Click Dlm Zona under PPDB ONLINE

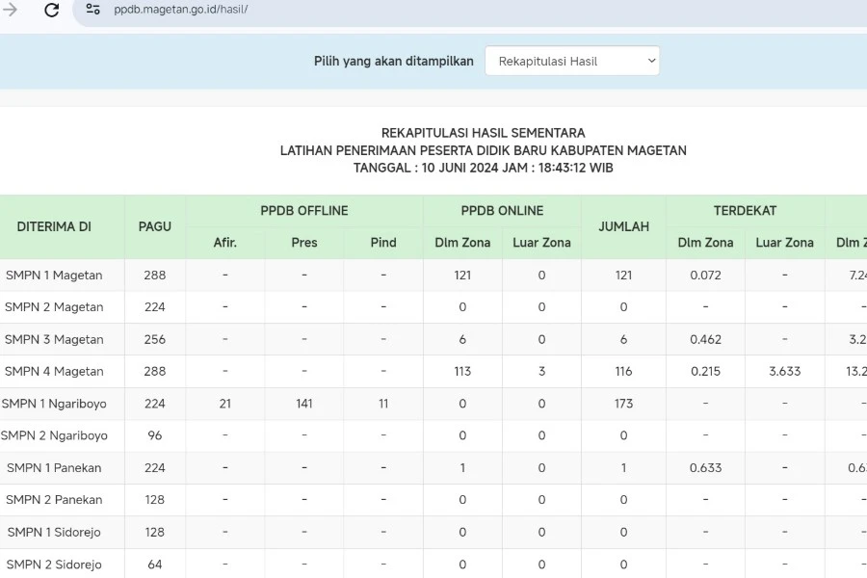462,242
